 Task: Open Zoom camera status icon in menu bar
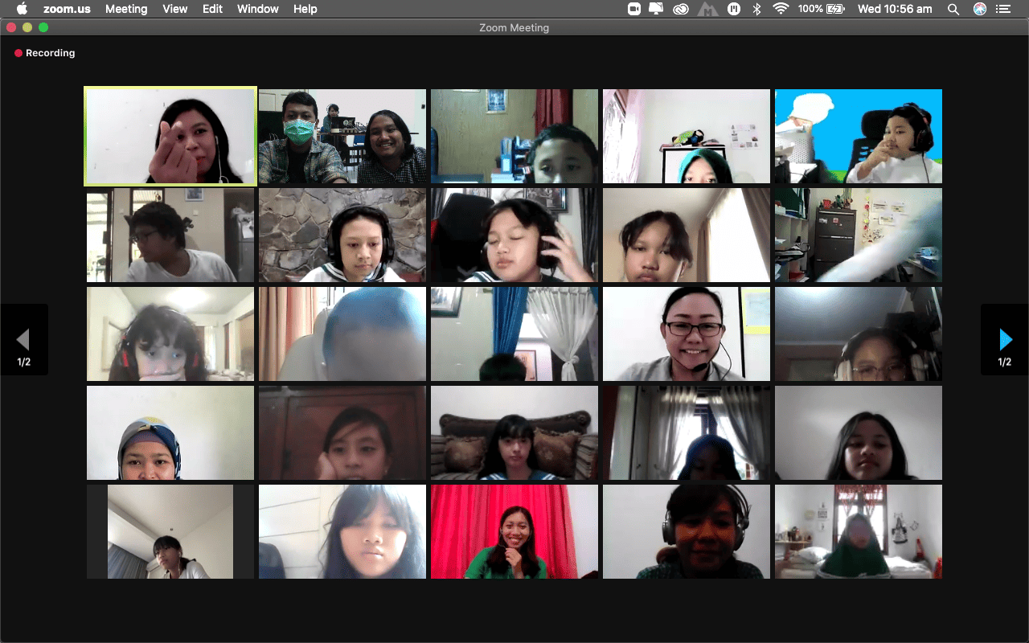click(634, 9)
